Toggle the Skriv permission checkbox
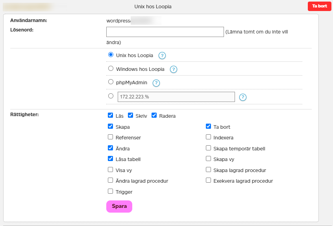This screenshot has height=226, width=333. [130, 115]
